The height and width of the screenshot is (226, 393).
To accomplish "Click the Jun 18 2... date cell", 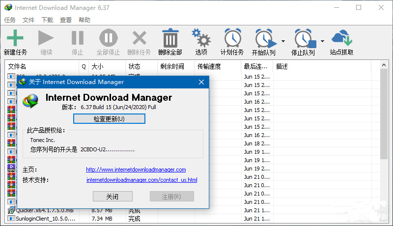I will click(x=256, y=143).
